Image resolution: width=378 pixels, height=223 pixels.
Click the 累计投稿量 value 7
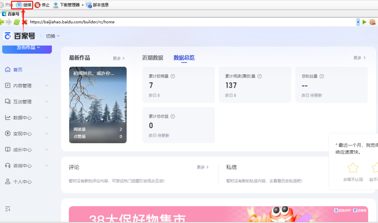pyautogui.click(x=151, y=85)
